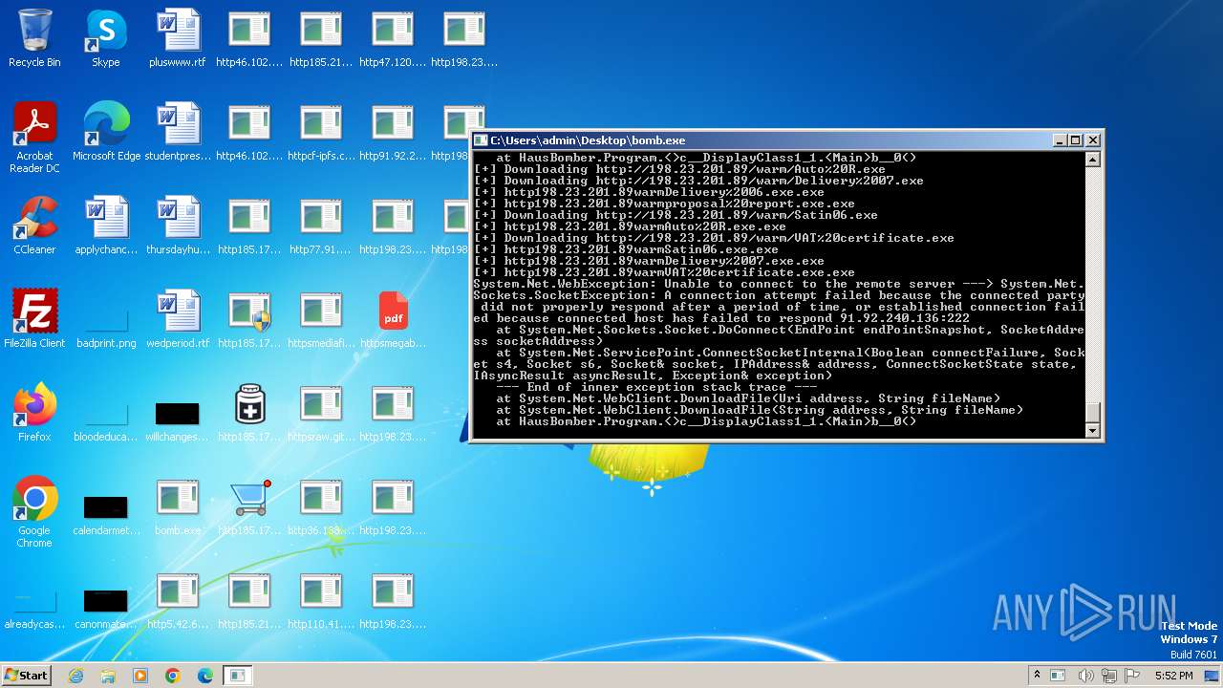
Task: Select the CCleaner desktop shortcut
Action: tap(34, 226)
